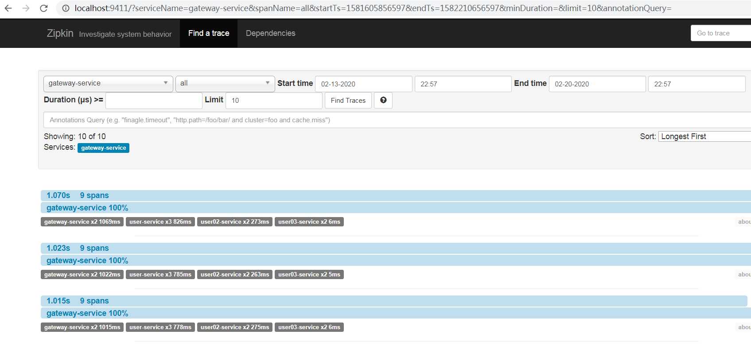Click the Start time hour field 22:57
This screenshot has height=346, width=751.
pos(463,84)
